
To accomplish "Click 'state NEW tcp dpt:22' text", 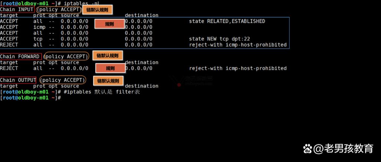I will coord(219,39).
